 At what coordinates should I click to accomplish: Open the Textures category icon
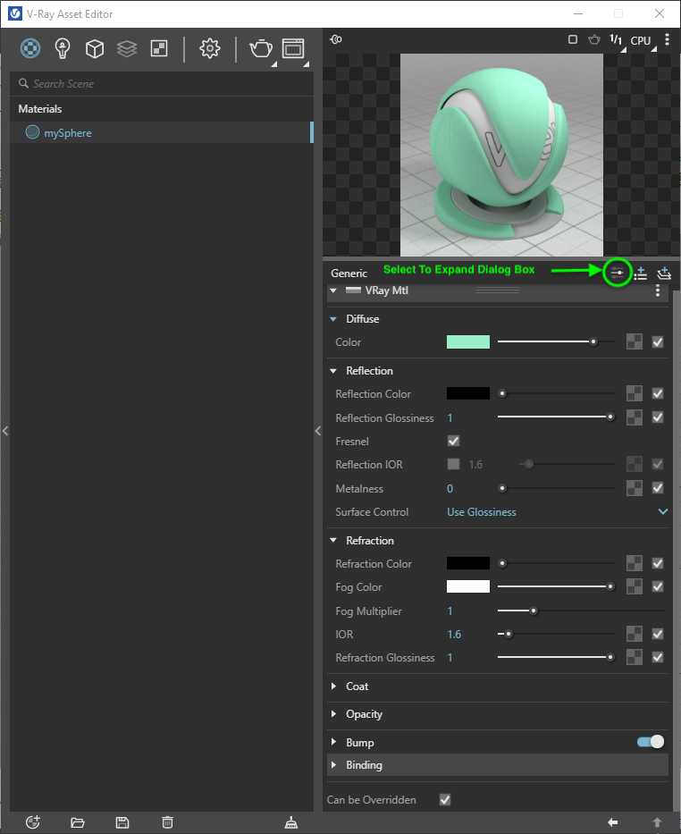point(159,48)
